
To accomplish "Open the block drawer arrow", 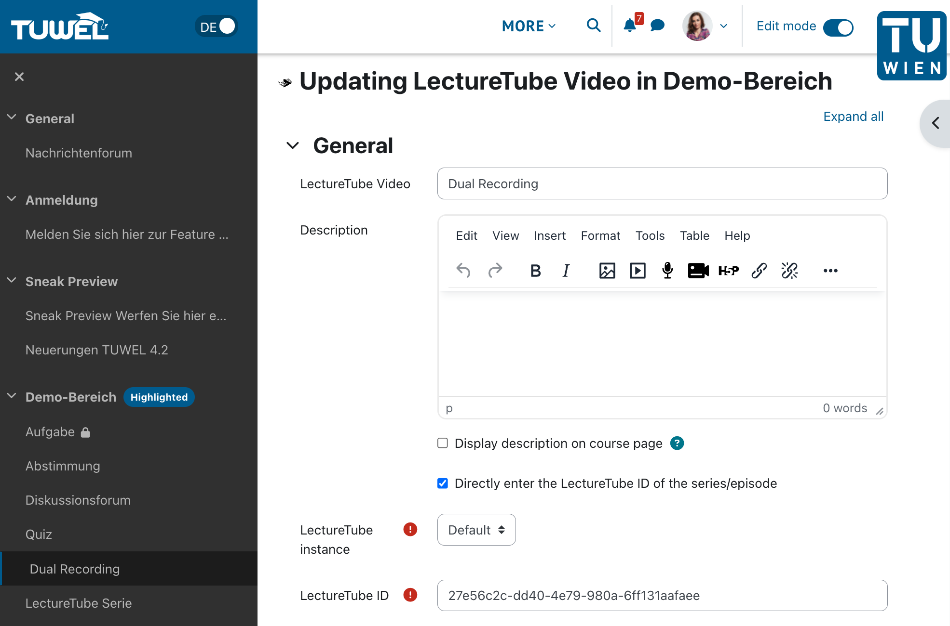I will tap(936, 123).
